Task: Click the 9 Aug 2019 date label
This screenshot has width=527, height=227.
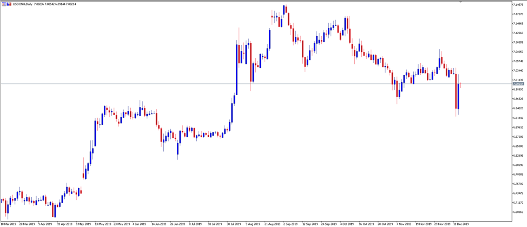Action: pos(253,224)
